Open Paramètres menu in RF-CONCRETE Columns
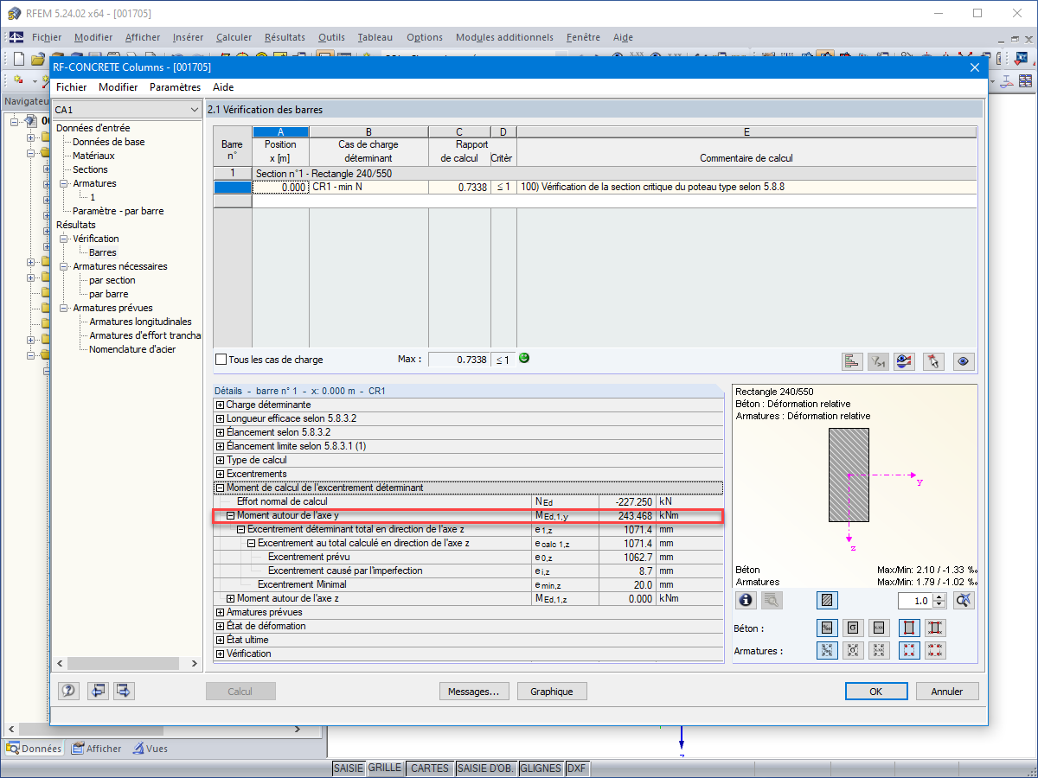The width and height of the screenshot is (1038, 778). pos(175,87)
